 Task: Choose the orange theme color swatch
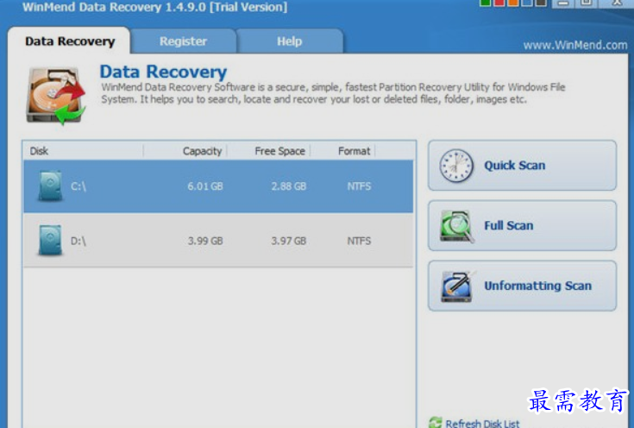pyautogui.click(x=512, y=3)
